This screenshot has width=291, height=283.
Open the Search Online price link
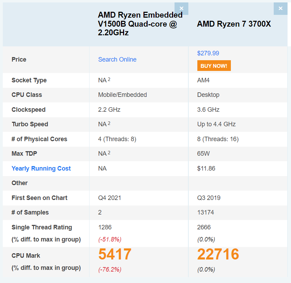tap(117, 60)
